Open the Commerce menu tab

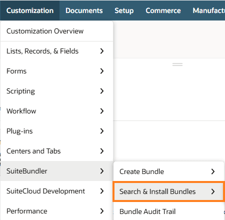(x=163, y=10)
